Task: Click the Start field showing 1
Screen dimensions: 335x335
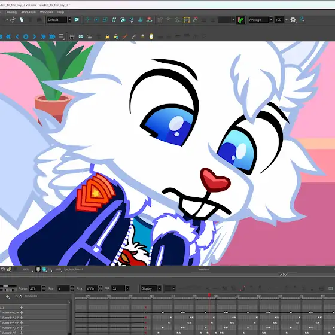Action: point(63,288)
